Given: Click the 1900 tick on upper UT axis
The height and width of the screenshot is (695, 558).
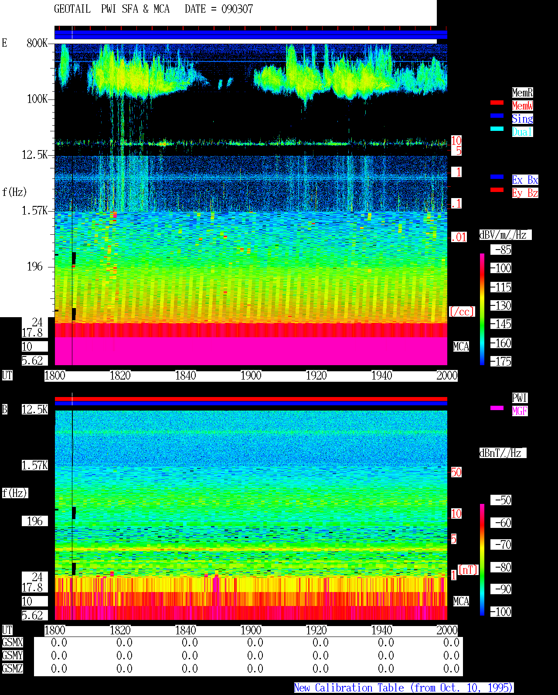Looking at the screenshot, I should click(251, 376).
